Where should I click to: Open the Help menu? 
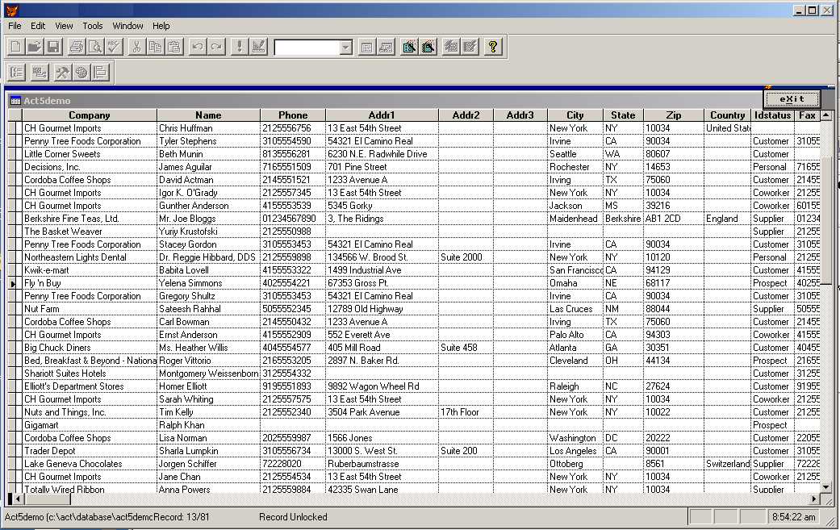(161, 25)
